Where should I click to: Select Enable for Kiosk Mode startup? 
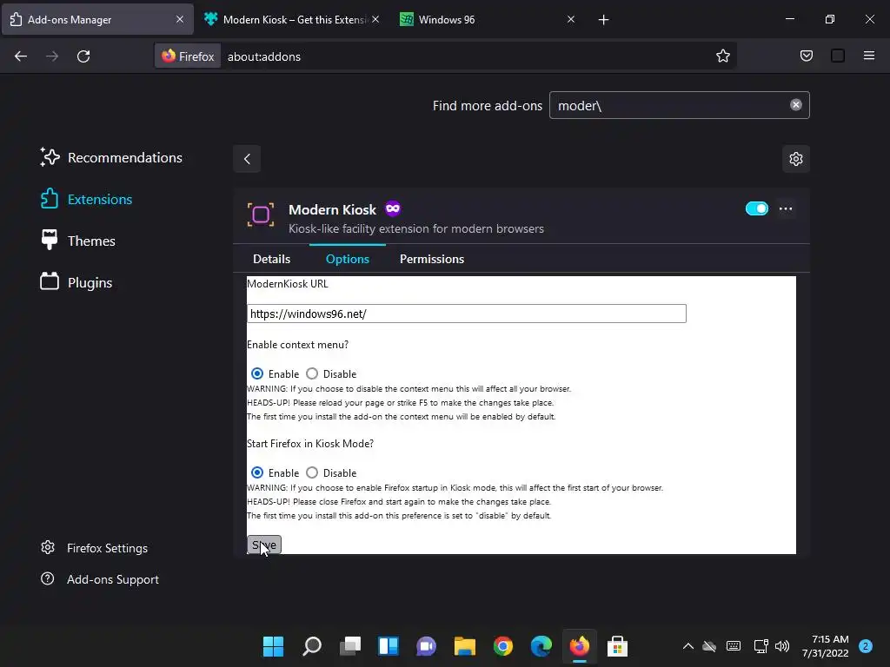[257, 472]
